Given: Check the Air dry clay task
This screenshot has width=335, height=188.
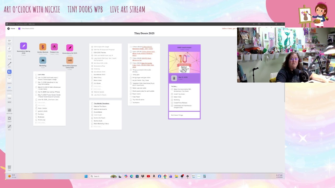Looking at the screenshot, I should click(36, 120).
